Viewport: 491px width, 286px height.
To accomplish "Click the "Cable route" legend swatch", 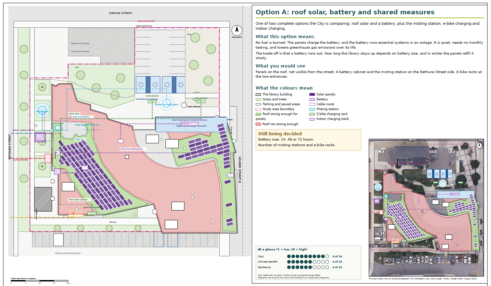I will [313, 104].
